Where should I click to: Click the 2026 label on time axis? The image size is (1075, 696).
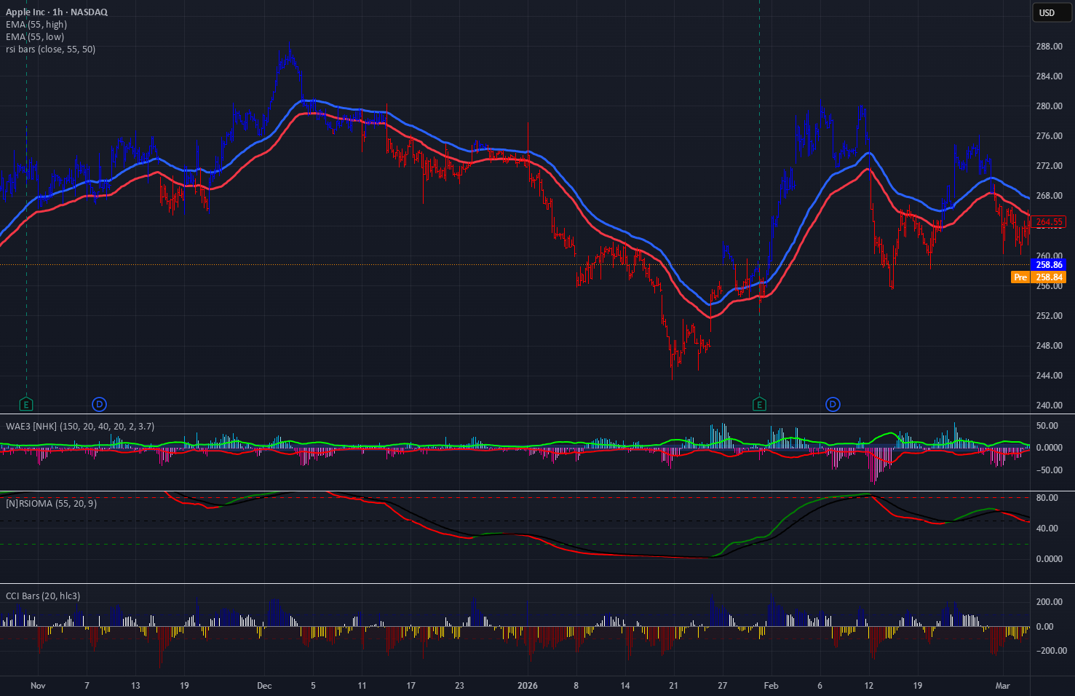(x=527, y=686)
